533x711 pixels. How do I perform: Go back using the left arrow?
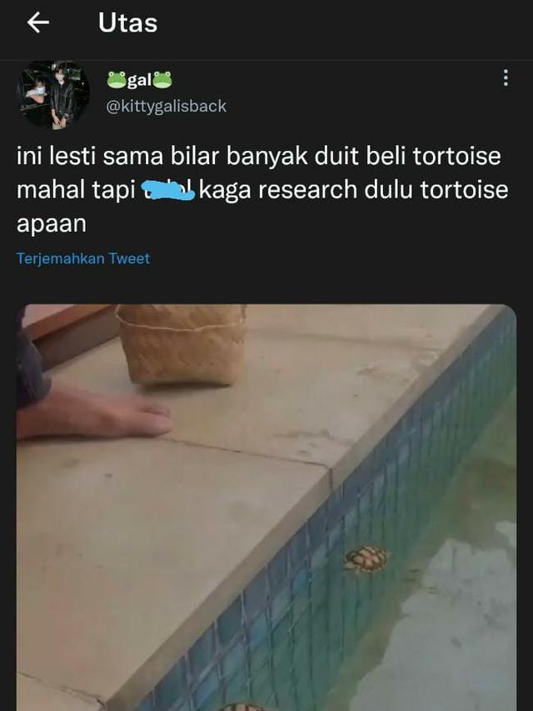[38, 23]
